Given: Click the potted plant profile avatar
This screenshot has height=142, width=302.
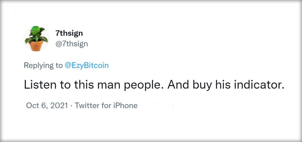Looking at the screenshot, I should [x=36, y=39].
